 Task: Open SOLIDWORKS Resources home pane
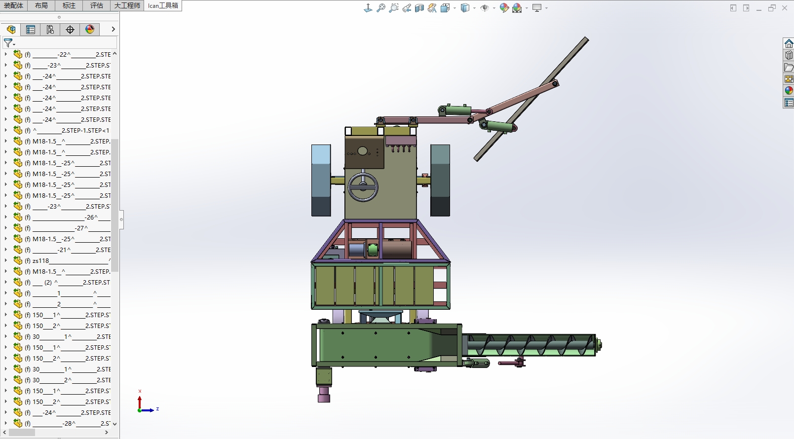click(789, 43)
